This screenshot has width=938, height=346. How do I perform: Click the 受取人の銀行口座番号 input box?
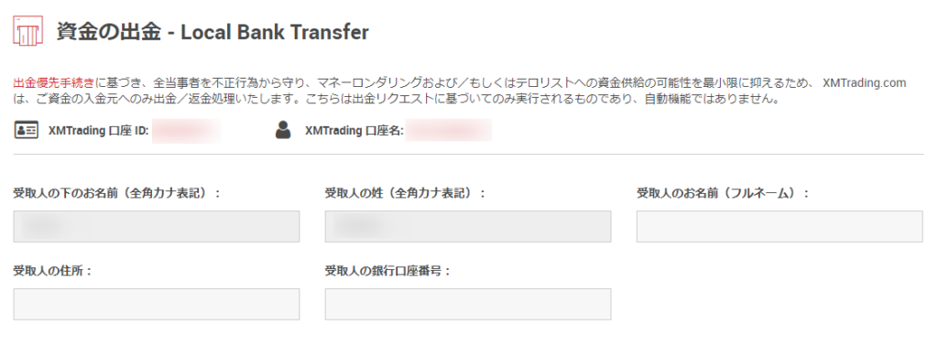[468, 304]
